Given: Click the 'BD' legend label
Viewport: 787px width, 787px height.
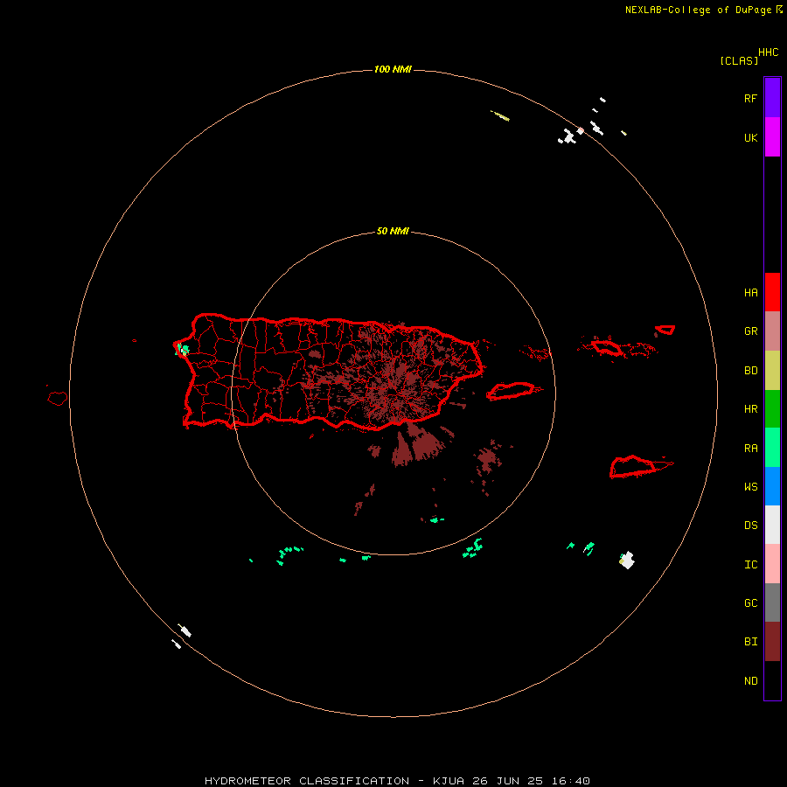Looking at the screenshot, I should 750,371.
